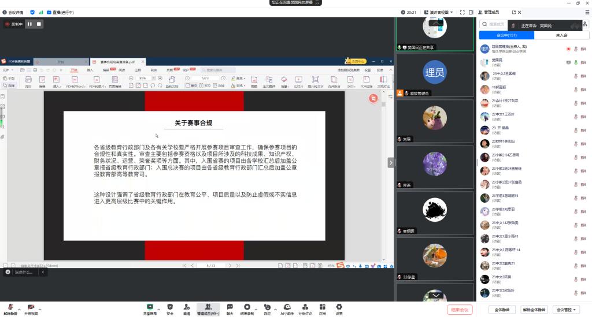Stop the meeting recording
Viewport: 592px width, 317px height.
click(x=39, y=24)
